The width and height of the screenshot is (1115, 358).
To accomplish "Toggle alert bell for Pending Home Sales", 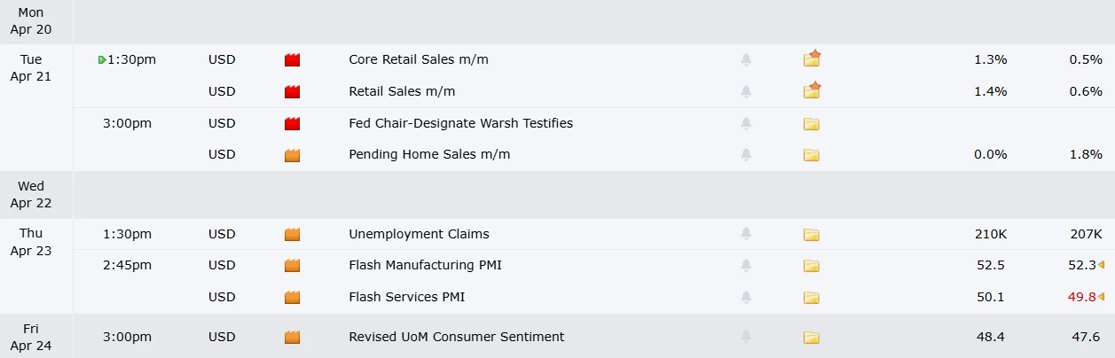I will (x=746, y=155).
